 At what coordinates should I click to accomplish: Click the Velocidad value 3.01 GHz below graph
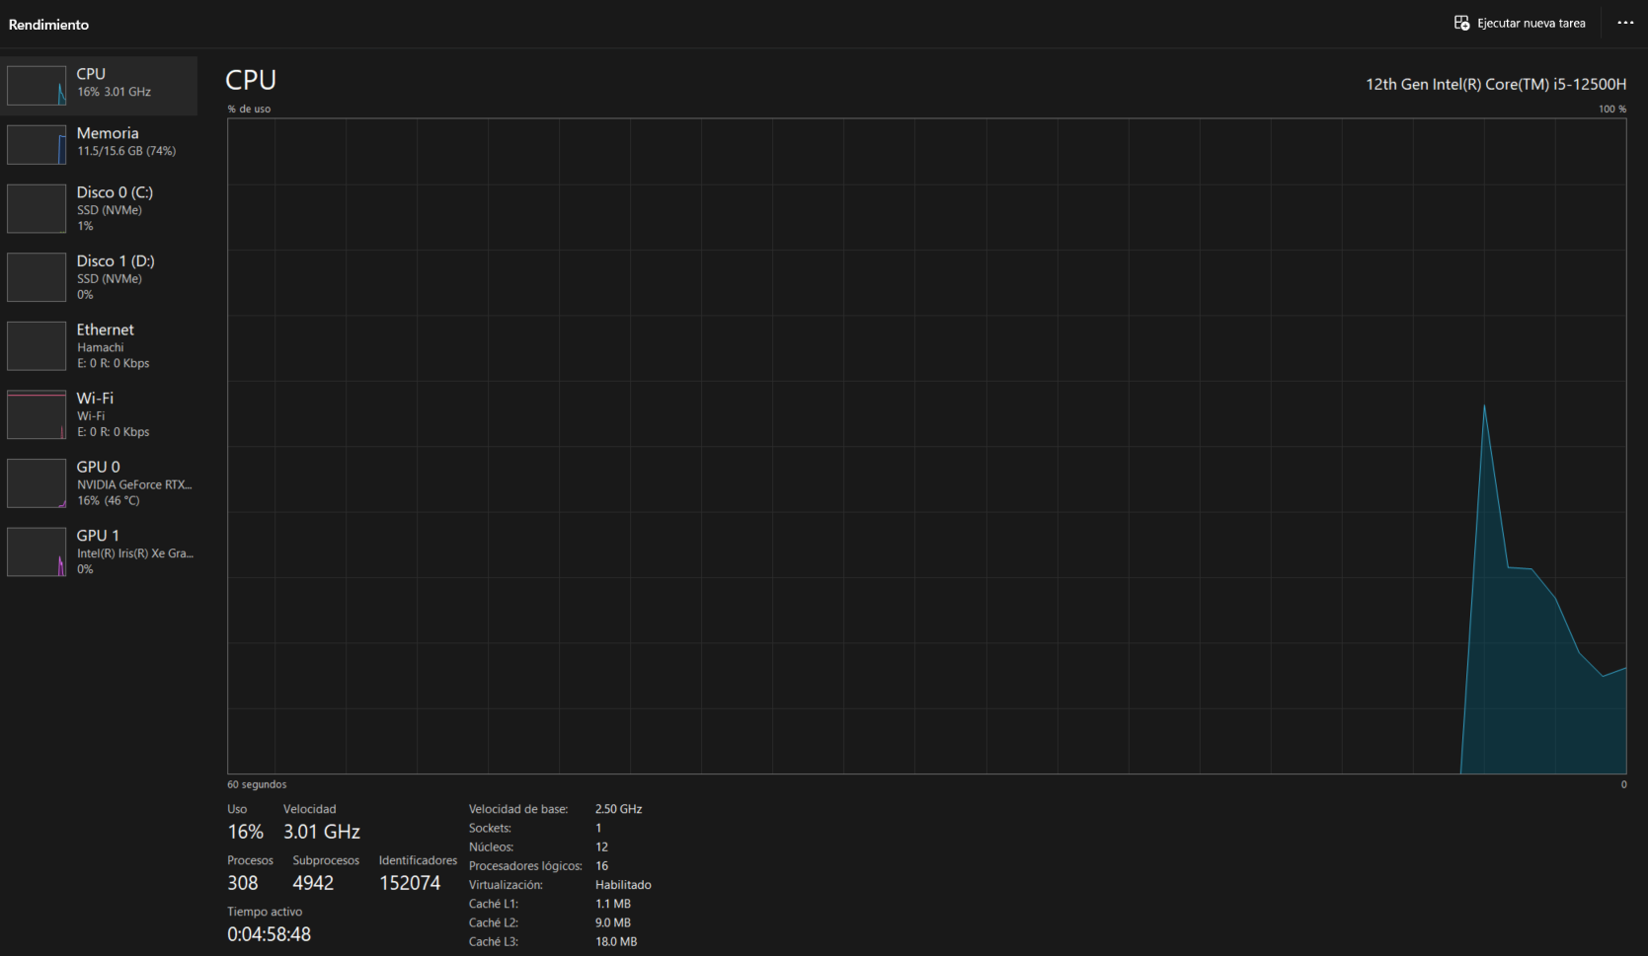click(x=322, y=832)
